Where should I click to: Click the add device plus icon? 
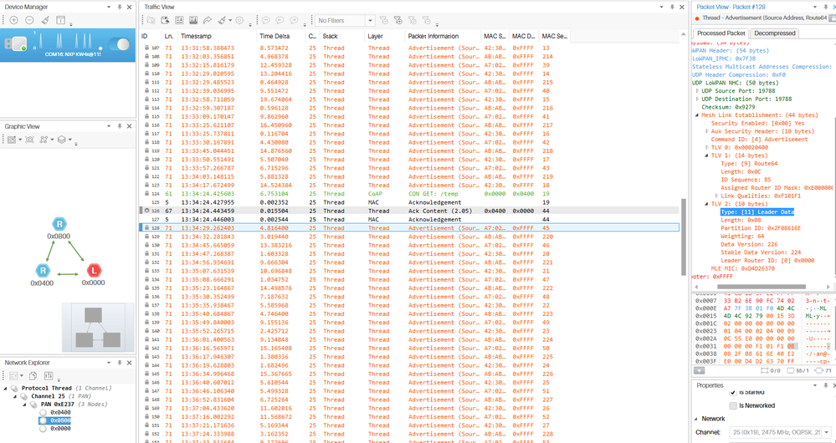point(14,20)
